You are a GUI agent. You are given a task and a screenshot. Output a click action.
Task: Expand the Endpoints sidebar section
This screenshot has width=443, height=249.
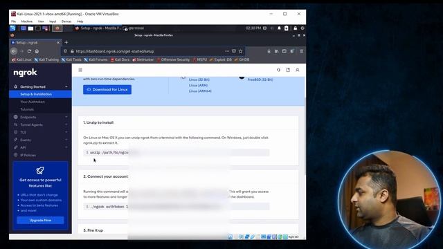pos(40,117)
